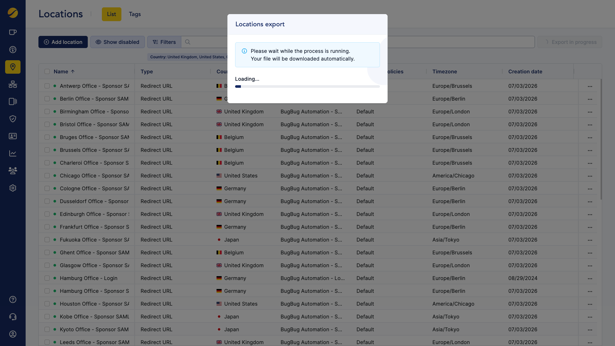615x346 pixels.
Task: Open row menu for Fukuoka Office
Action: (590, 240)
